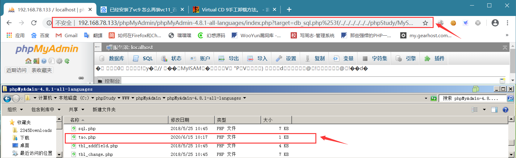
Task: Open the cookie editor extension
Action: point(453,23)
